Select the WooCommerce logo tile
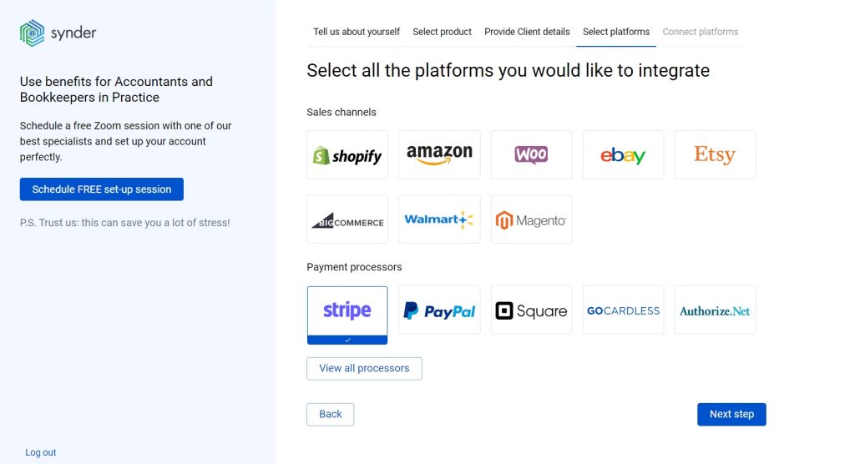Image resolution: width=855 pixels, height=464 pixels. click(x=531, y=155)
